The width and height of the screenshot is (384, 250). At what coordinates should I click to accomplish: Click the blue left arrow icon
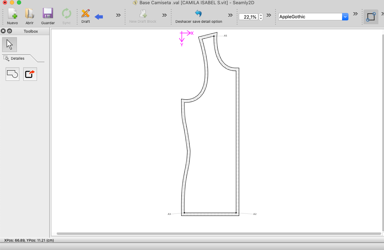click(99, 17)
